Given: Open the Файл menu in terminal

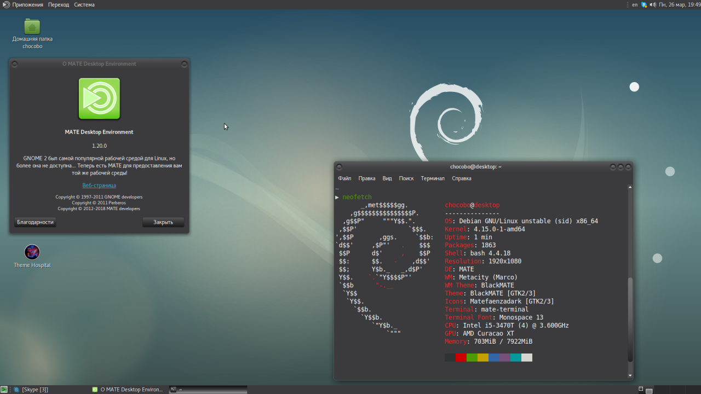Looking at the screenshot, I should pyautogui.click(x=344, y=178).
